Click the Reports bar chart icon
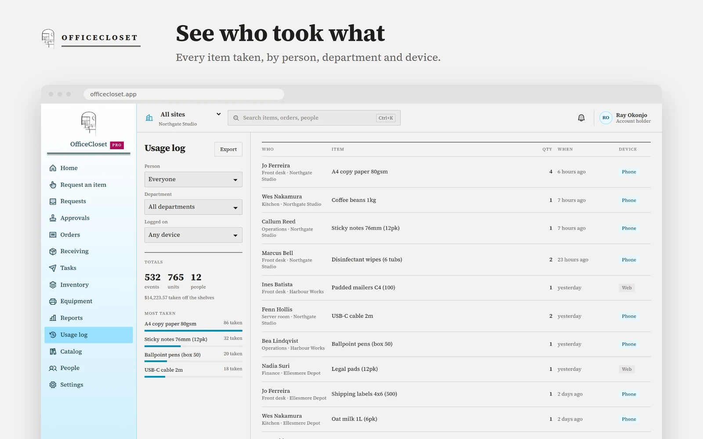703x439 pixels. [x=53, y=318]
